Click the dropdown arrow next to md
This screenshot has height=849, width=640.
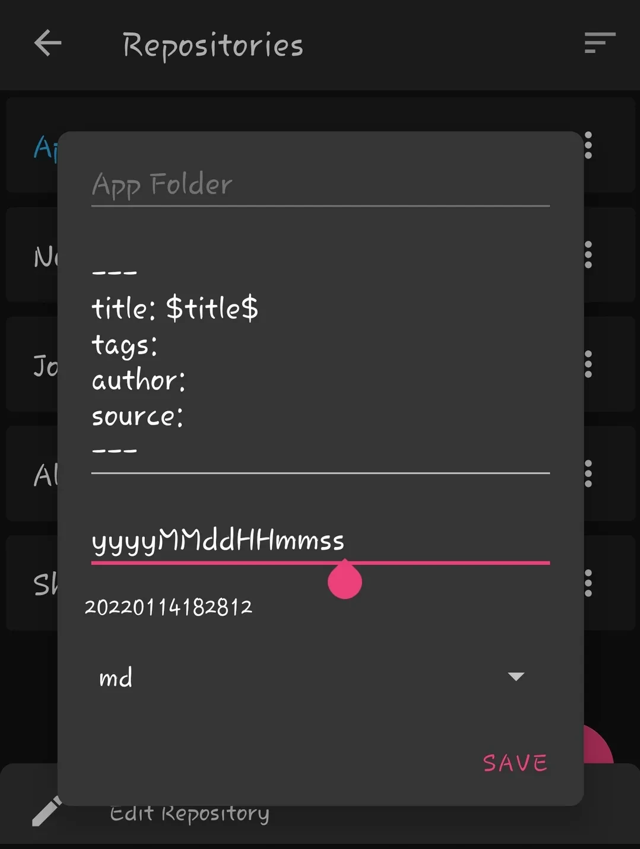(517, 677)
